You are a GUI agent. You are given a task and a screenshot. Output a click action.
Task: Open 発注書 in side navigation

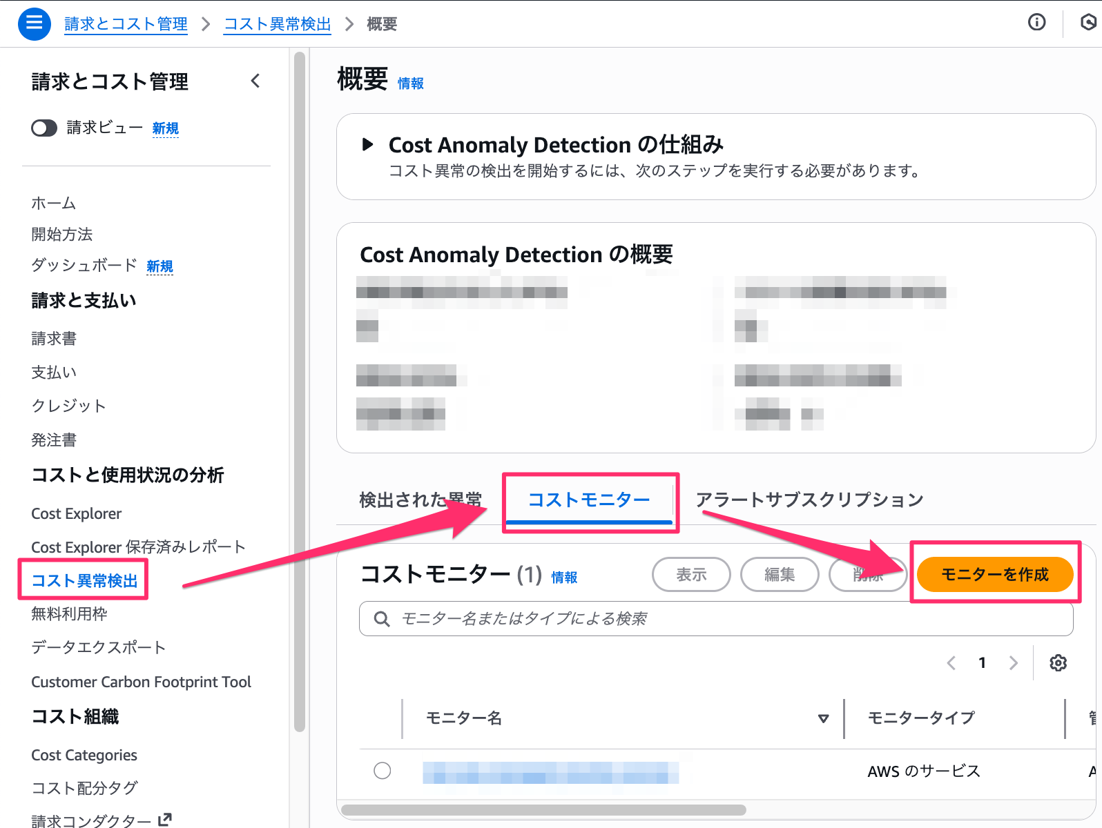[54, 440]
